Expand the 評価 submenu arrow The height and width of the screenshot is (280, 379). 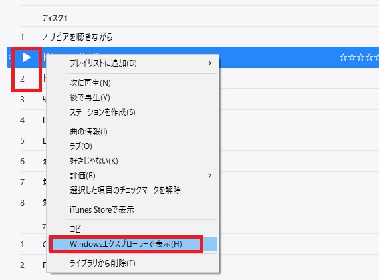(210, 175)
